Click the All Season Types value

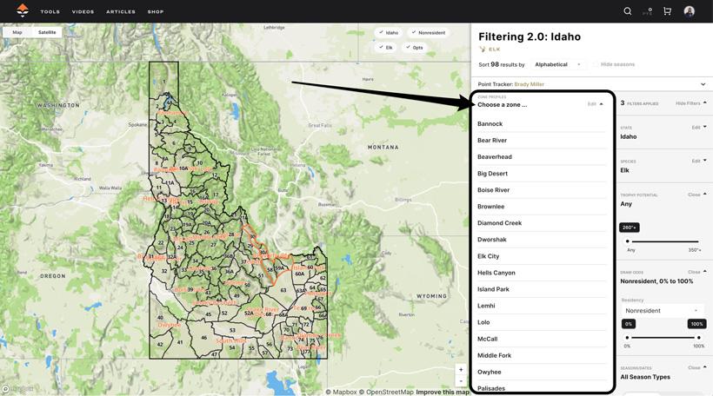point(645,377)
